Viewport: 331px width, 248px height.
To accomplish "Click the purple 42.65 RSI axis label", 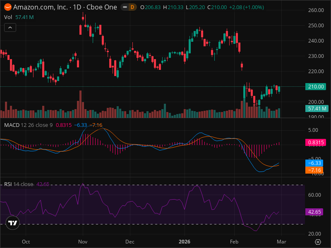I will (x=314, y=212).
